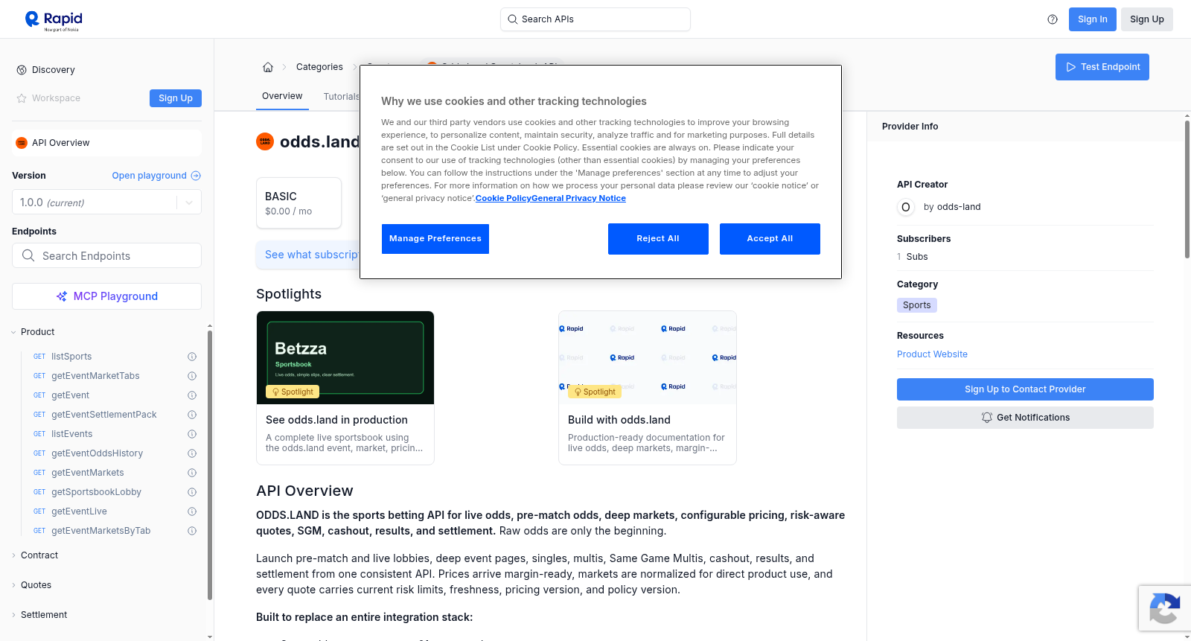
Task: Click the Search APIs input field
Action: (595, 19)
